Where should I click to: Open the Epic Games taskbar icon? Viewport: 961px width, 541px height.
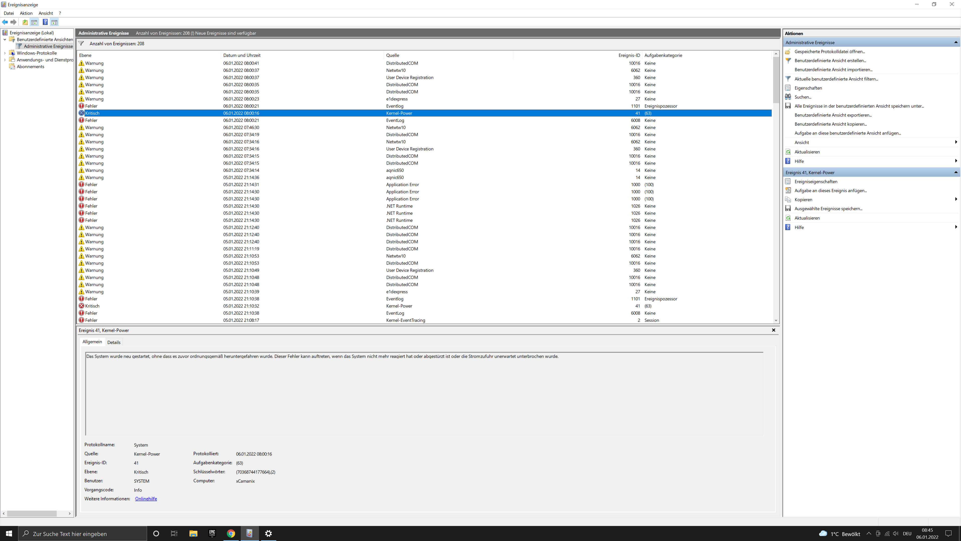click(x=212, y=533)
